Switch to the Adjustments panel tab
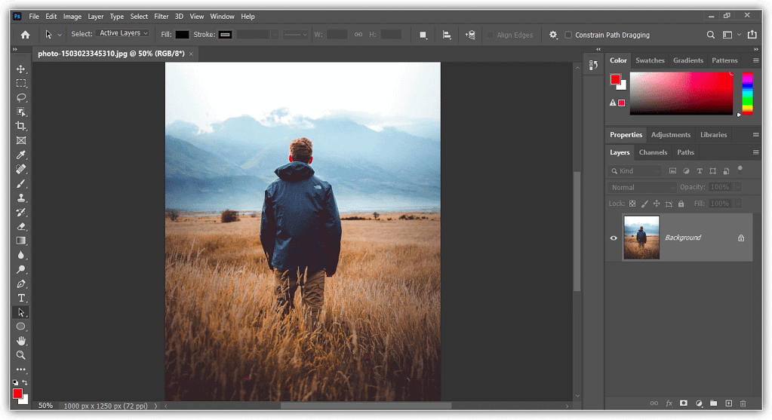 pyautogui.click(x=670, y=135)
